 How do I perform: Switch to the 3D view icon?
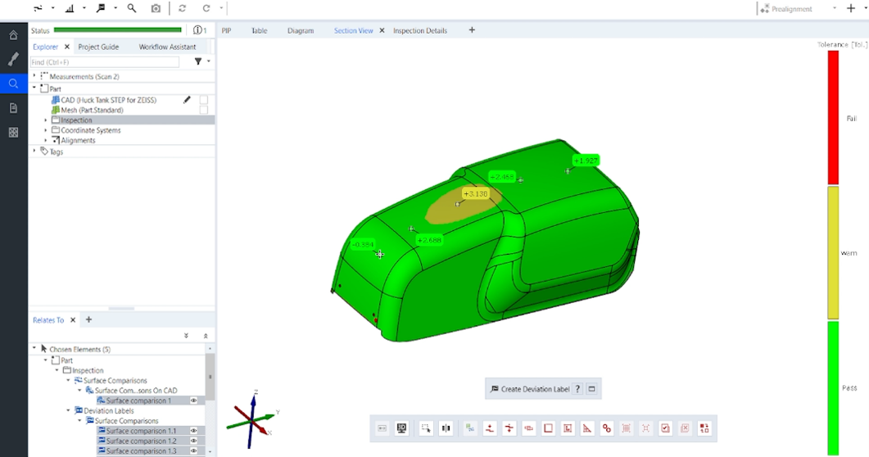point(402,428)
